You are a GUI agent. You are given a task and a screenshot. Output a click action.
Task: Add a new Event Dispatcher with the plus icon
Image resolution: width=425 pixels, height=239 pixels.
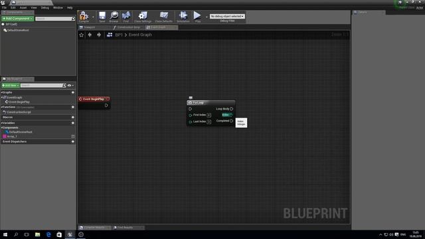[72, 141]
